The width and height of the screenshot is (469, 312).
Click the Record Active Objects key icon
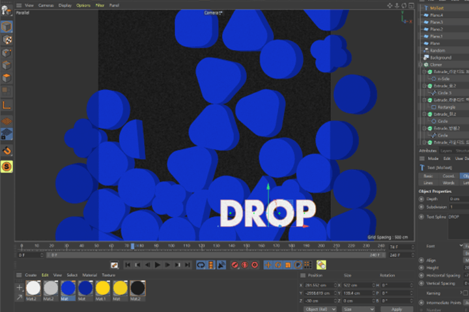234,265
